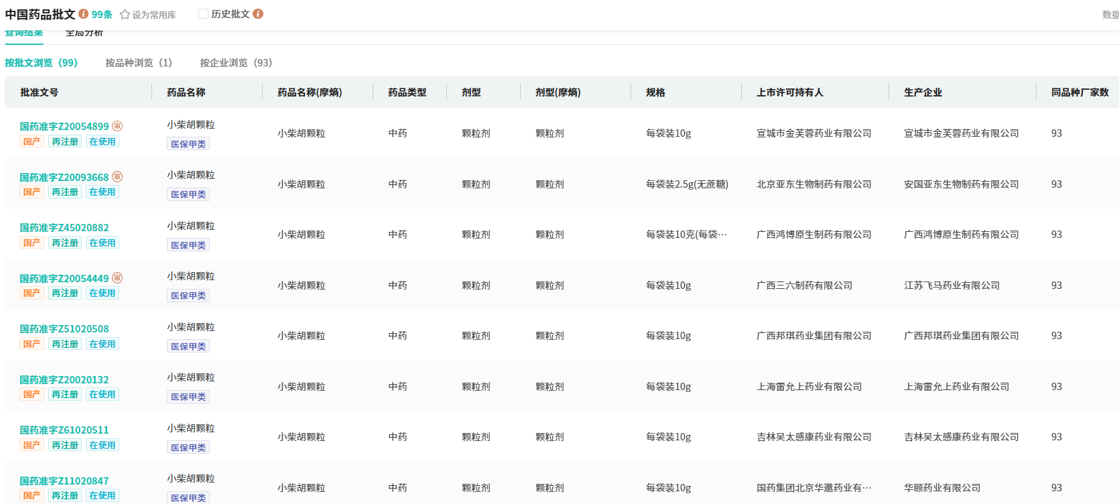The height and width of the screenshot is (504, 1119).
Task: Click the 再注册 tag under 国药准字Z51020508
Action: point(65,344)
